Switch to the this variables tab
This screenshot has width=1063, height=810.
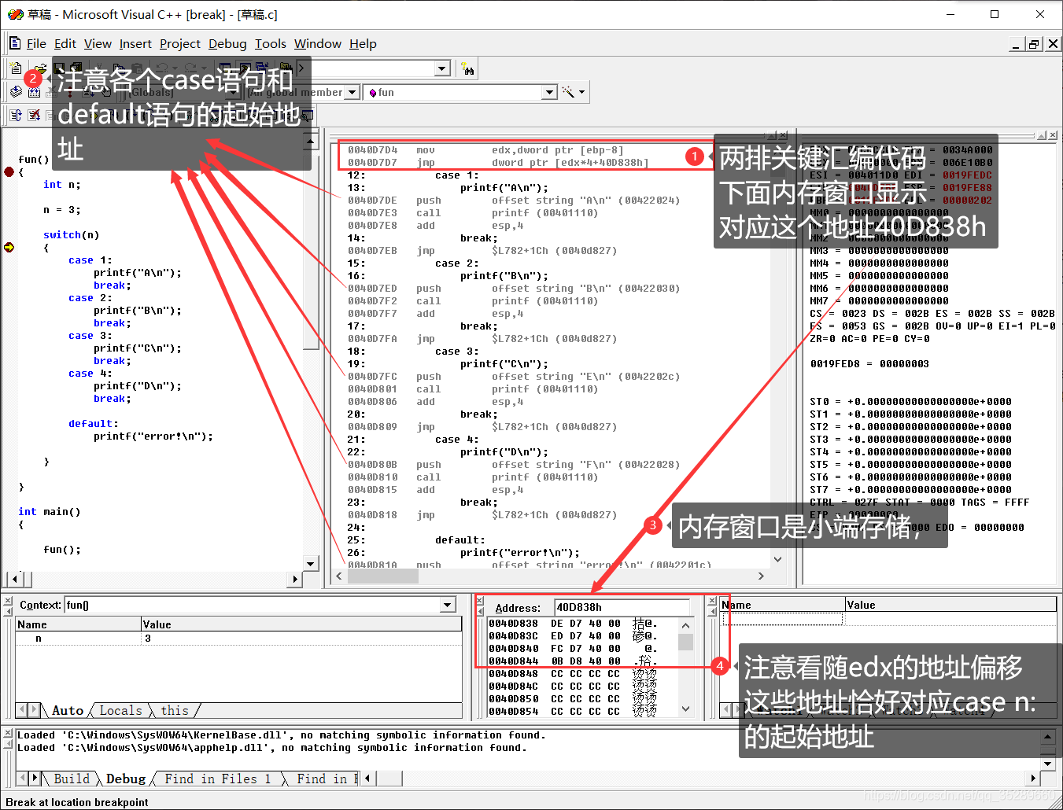coord(175,710)
